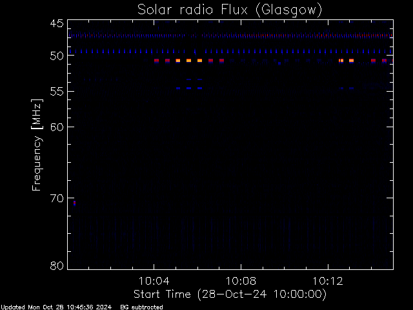Click the "Frequency [MHz]" vertical axis label
The width and height of the screenshot is (413, 310).
(x=37, y=145)
